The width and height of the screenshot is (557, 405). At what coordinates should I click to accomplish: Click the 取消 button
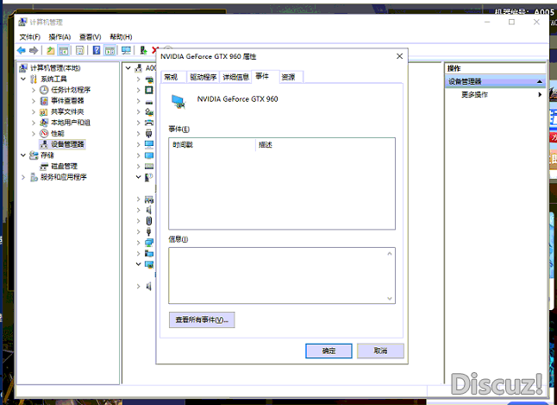(x=380, y=351)
